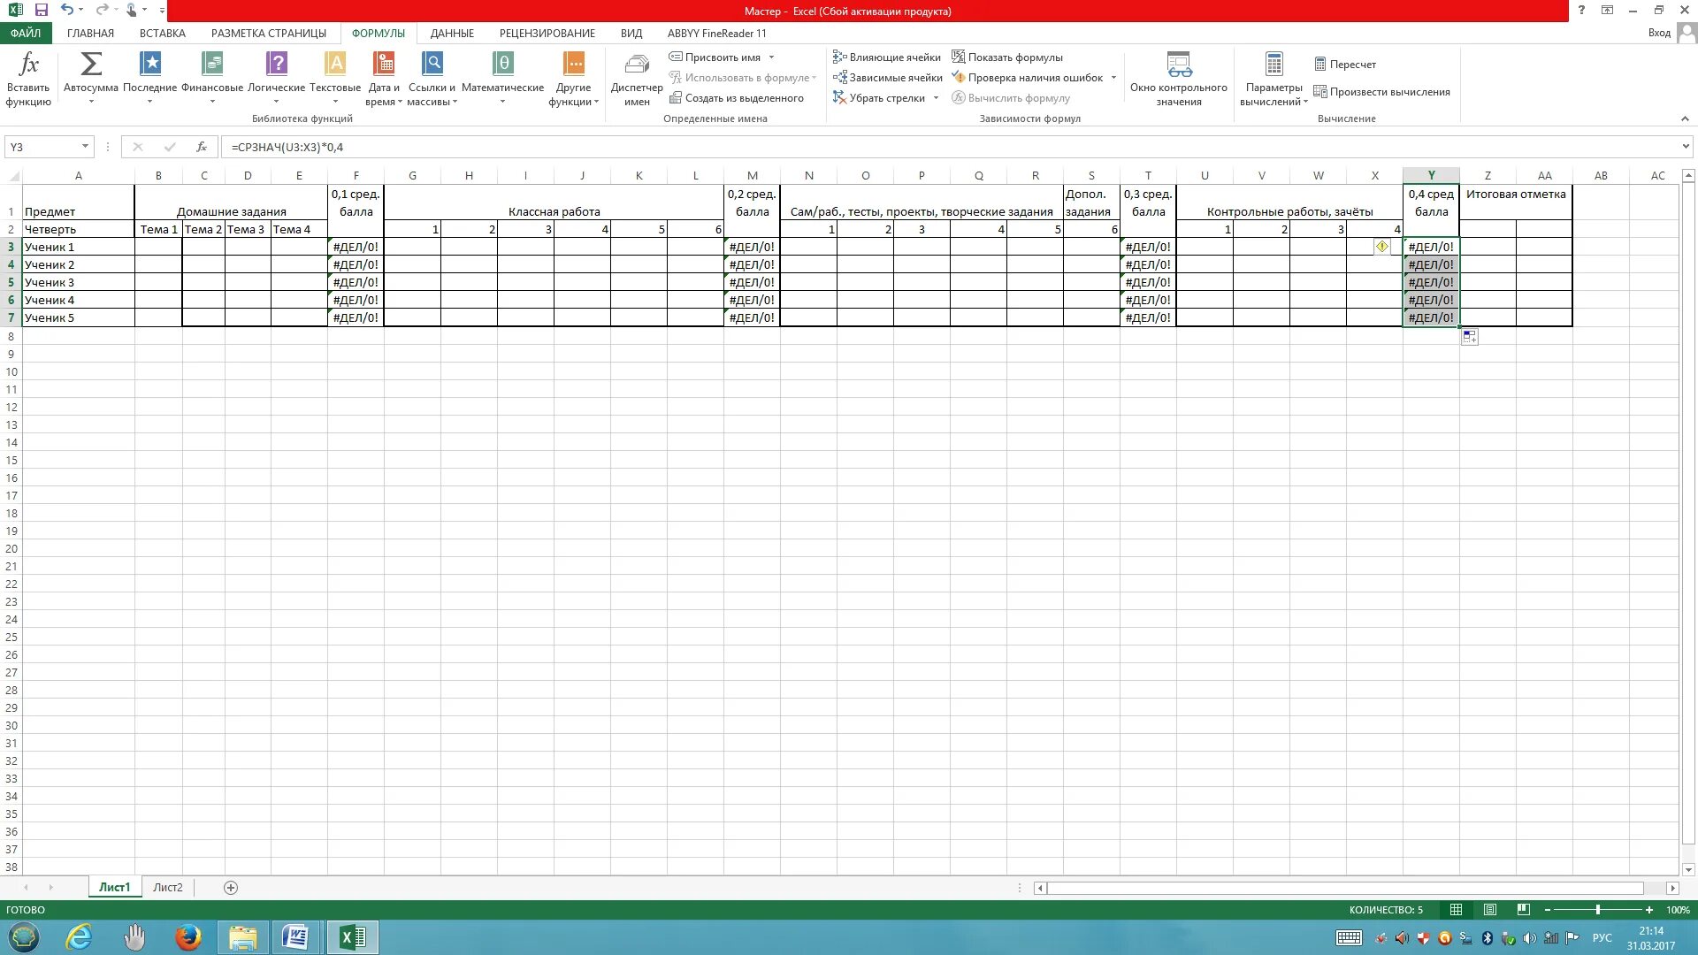The image size is (1698, 955).
Task: Switch to ДАННЫЕ tab
Action: coord(452,33)
